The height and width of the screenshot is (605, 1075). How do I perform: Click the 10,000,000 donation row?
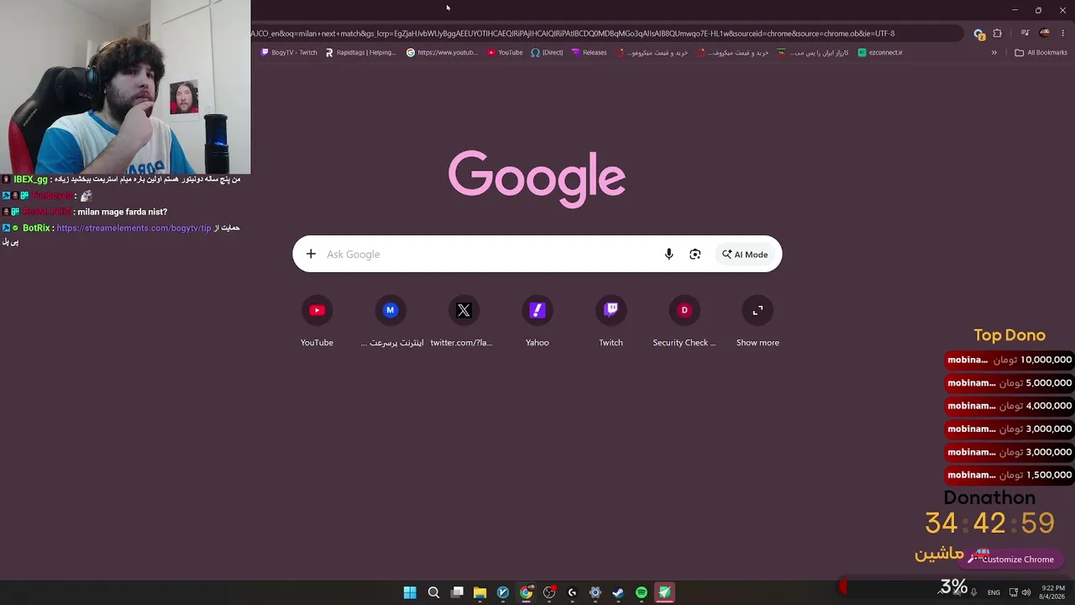point(1009,360)
